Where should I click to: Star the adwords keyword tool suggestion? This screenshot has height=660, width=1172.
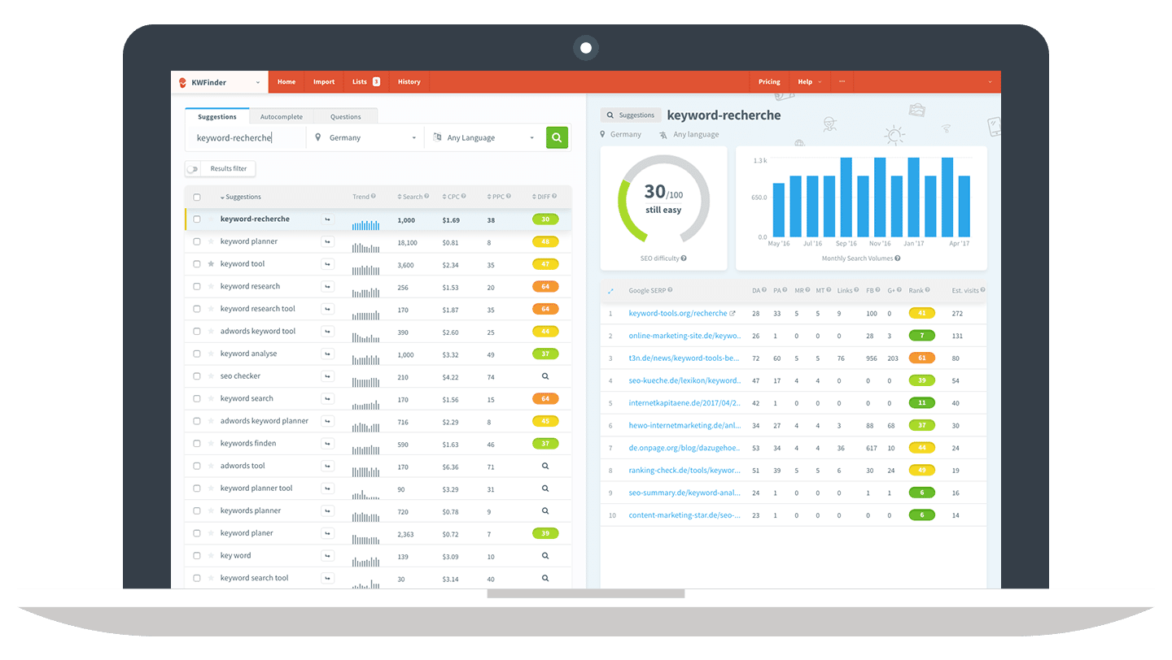pos(211,331)
